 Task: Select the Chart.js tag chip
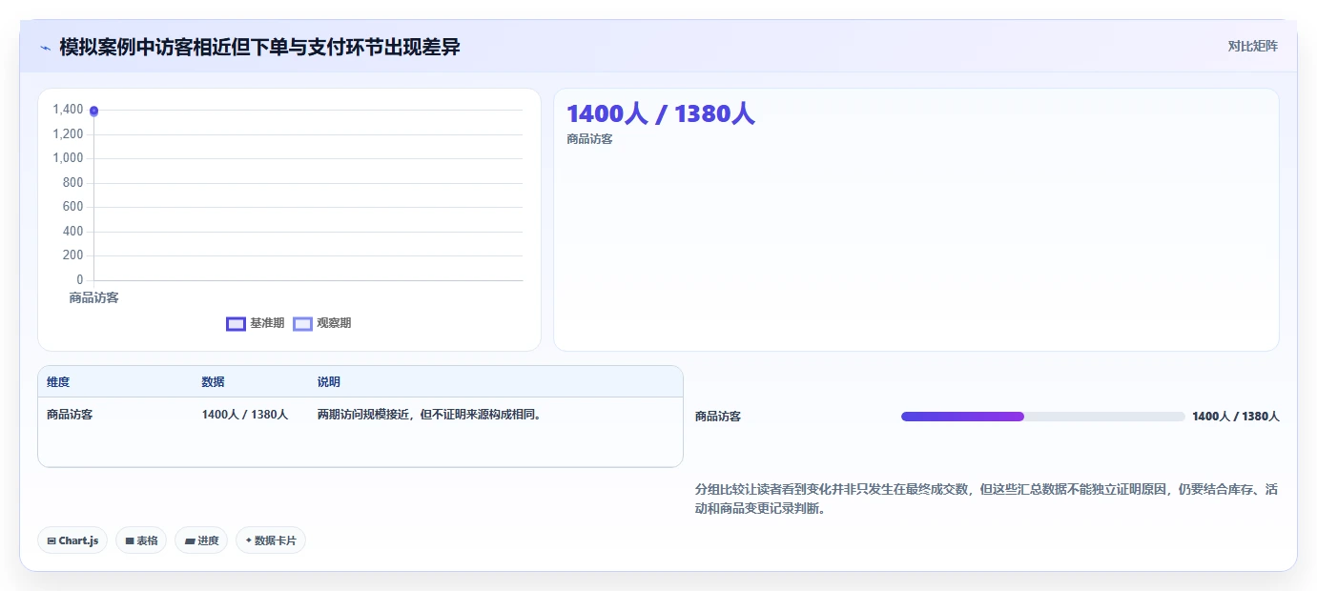(72, 540)
